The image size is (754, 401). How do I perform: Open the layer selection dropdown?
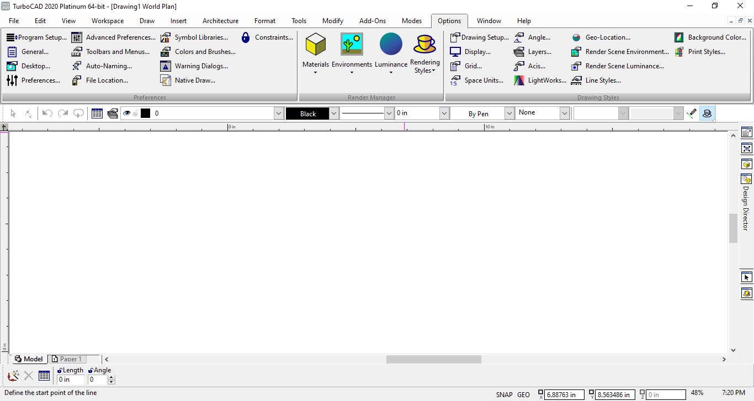click(x=278, y=113)
